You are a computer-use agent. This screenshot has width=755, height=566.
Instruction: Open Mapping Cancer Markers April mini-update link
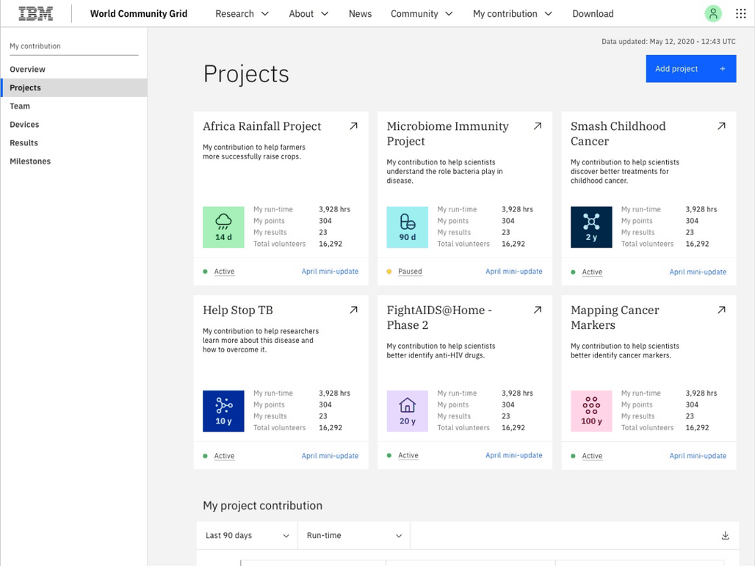coord(698,456)
